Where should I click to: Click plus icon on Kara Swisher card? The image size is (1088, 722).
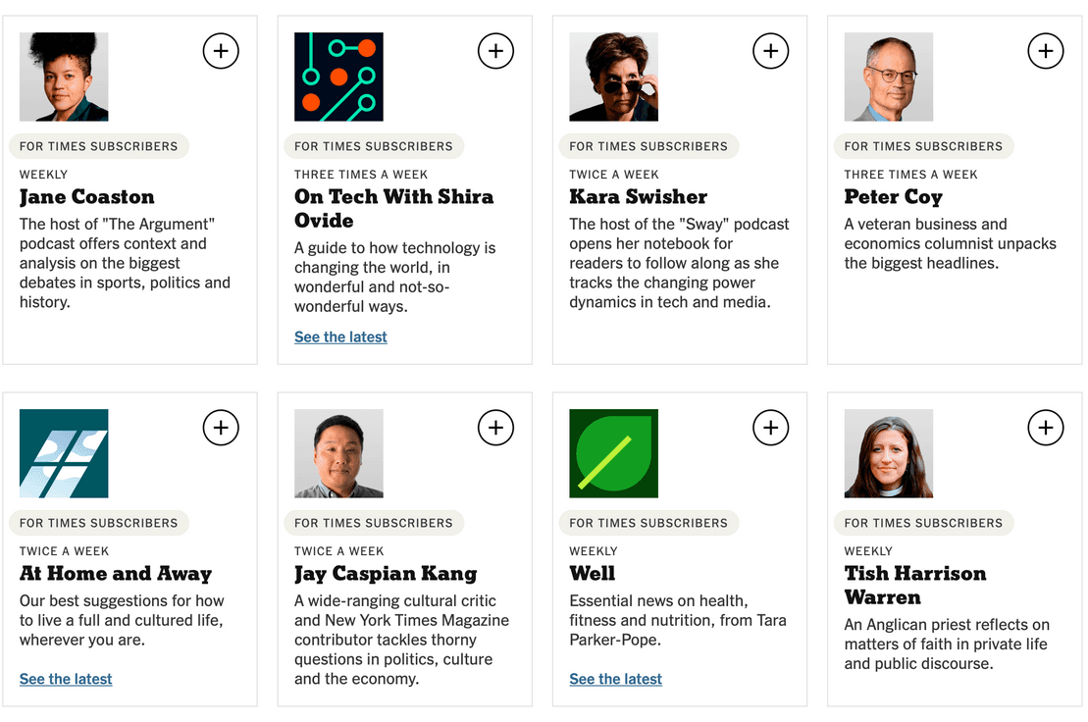(x=770, y=51)
